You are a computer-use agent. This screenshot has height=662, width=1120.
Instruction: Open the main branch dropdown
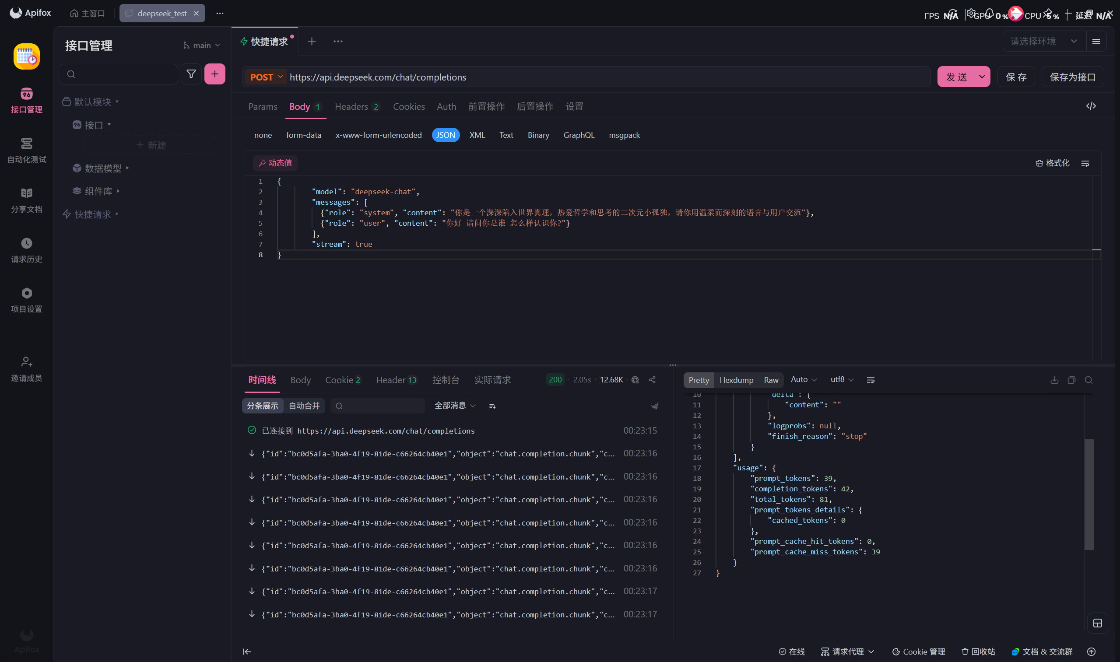[202, 46]
